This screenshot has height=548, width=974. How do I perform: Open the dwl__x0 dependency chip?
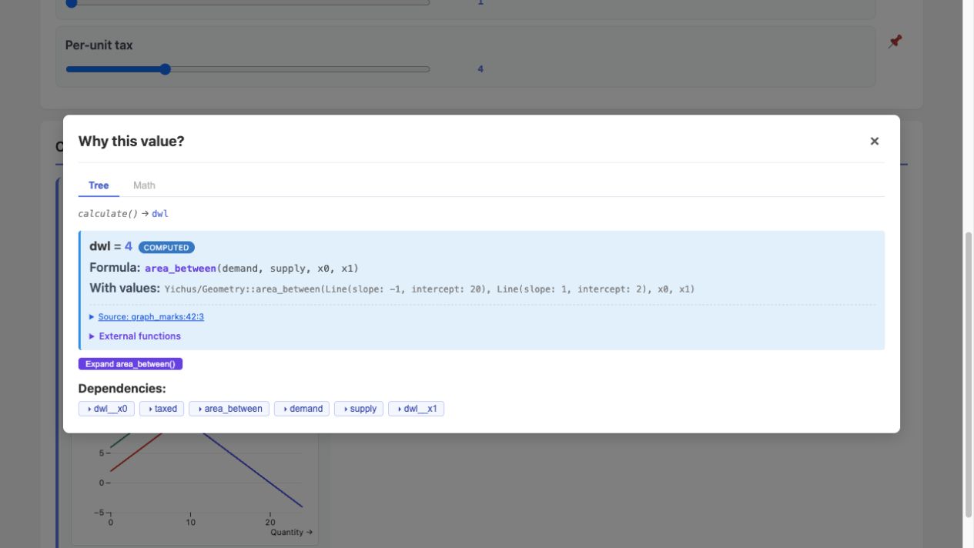click(107, 409)
